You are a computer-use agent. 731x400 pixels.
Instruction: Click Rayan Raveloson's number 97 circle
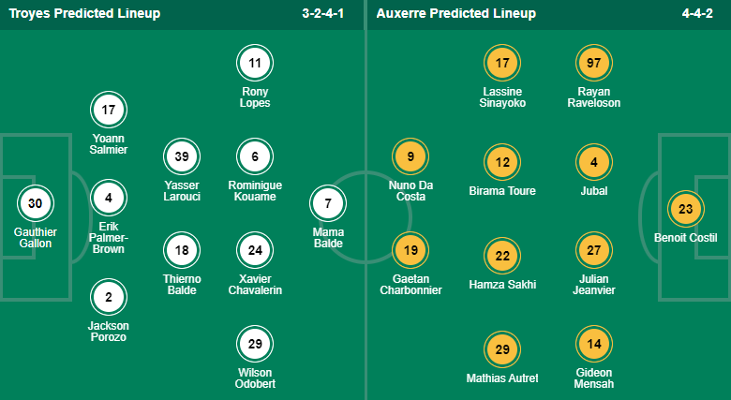click(593, 63)
